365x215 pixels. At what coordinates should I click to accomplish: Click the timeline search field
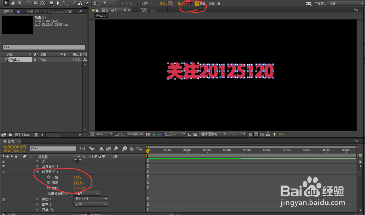[x=53, y=149]
